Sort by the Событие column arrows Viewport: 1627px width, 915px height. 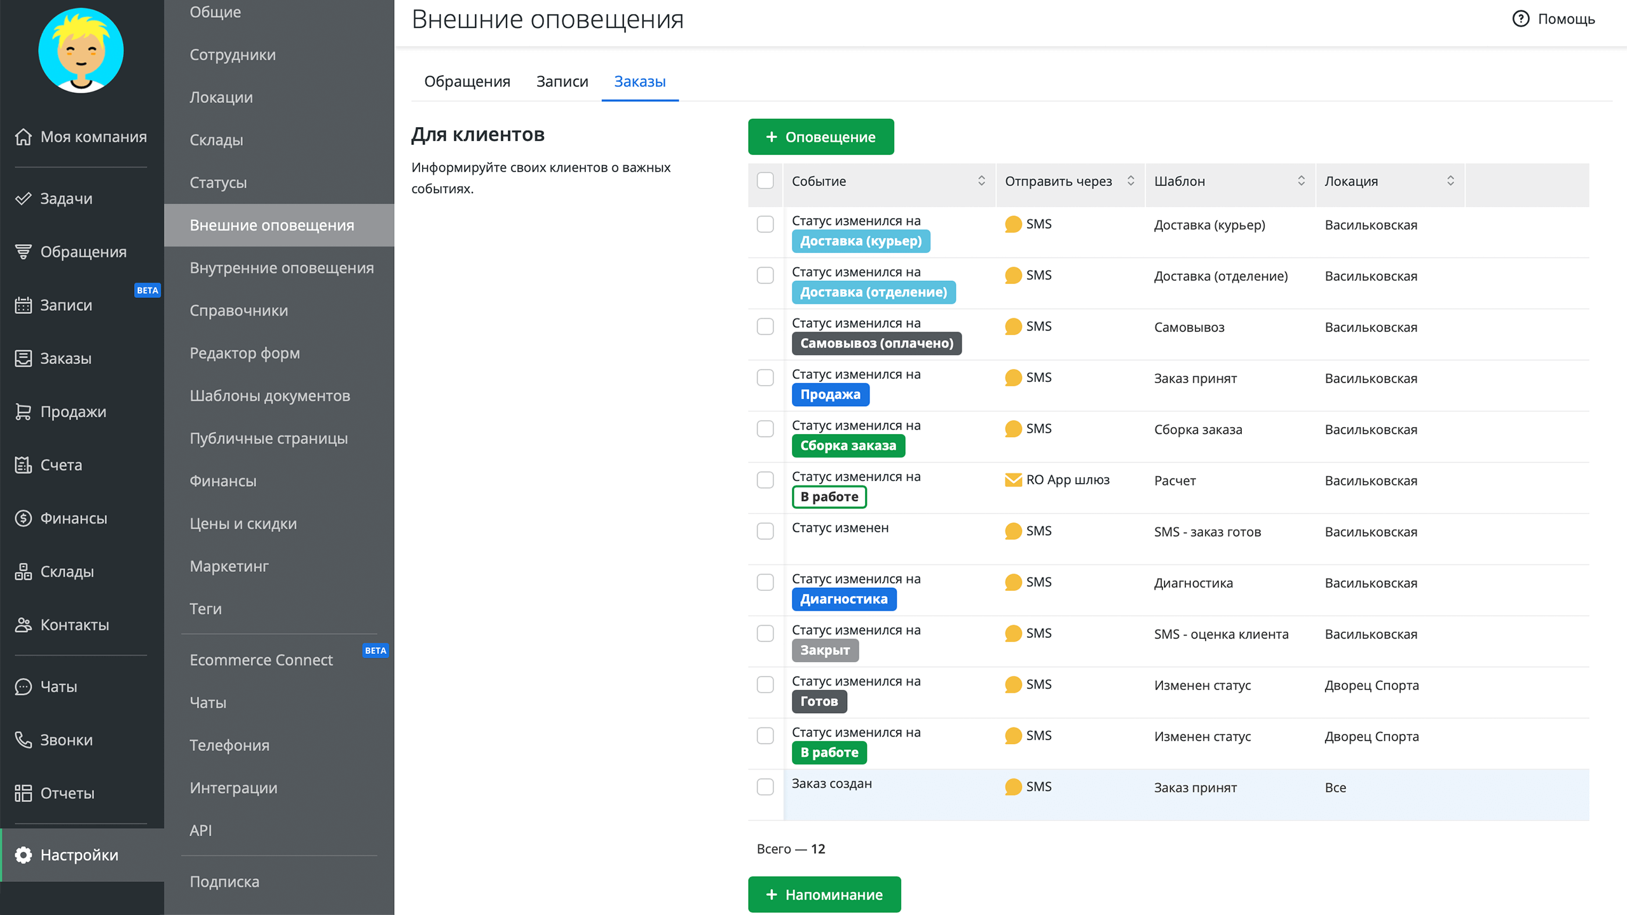[x=981, y=181]
